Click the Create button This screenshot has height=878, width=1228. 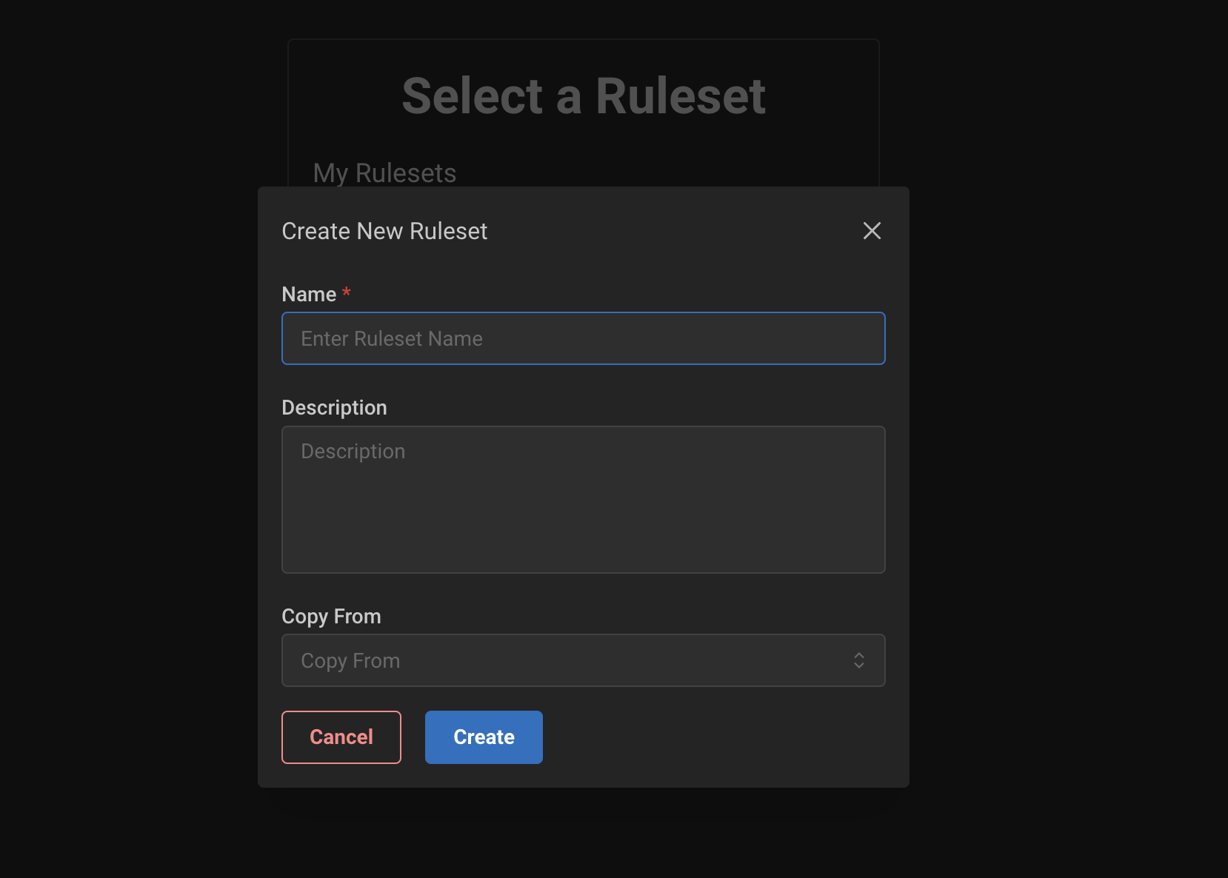pos(484,737)
